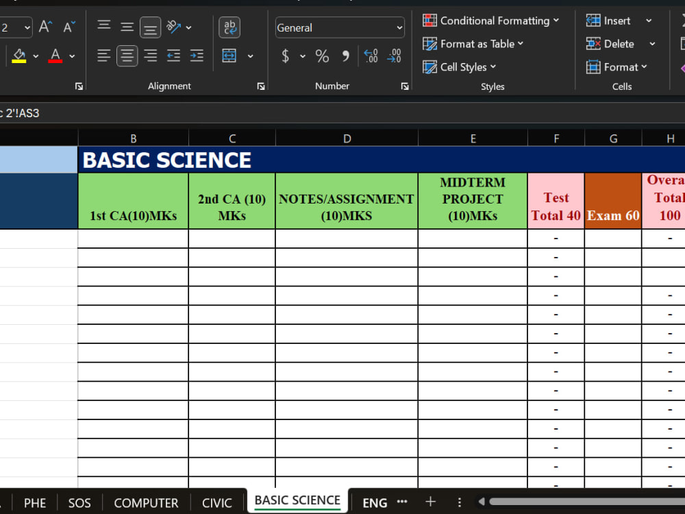Apply red font color with the A icon
The image size is (685, 514).
tap(55, 56)
